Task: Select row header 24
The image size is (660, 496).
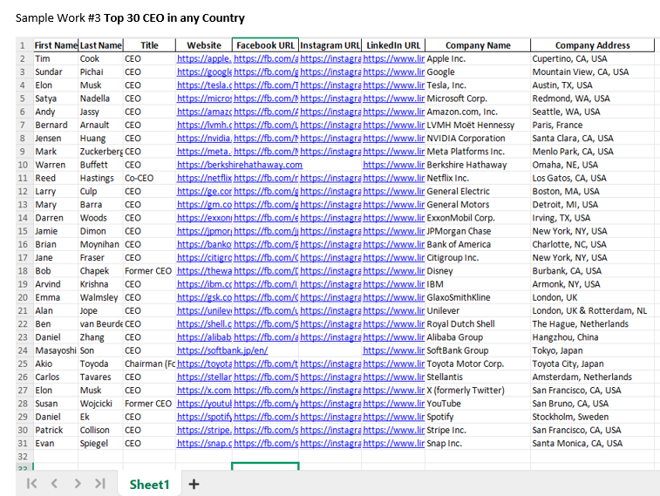Action: (23, 350)
